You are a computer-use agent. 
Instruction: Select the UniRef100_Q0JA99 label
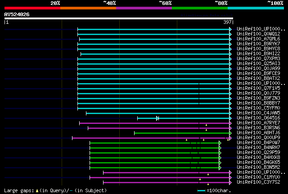coord(258,68)
